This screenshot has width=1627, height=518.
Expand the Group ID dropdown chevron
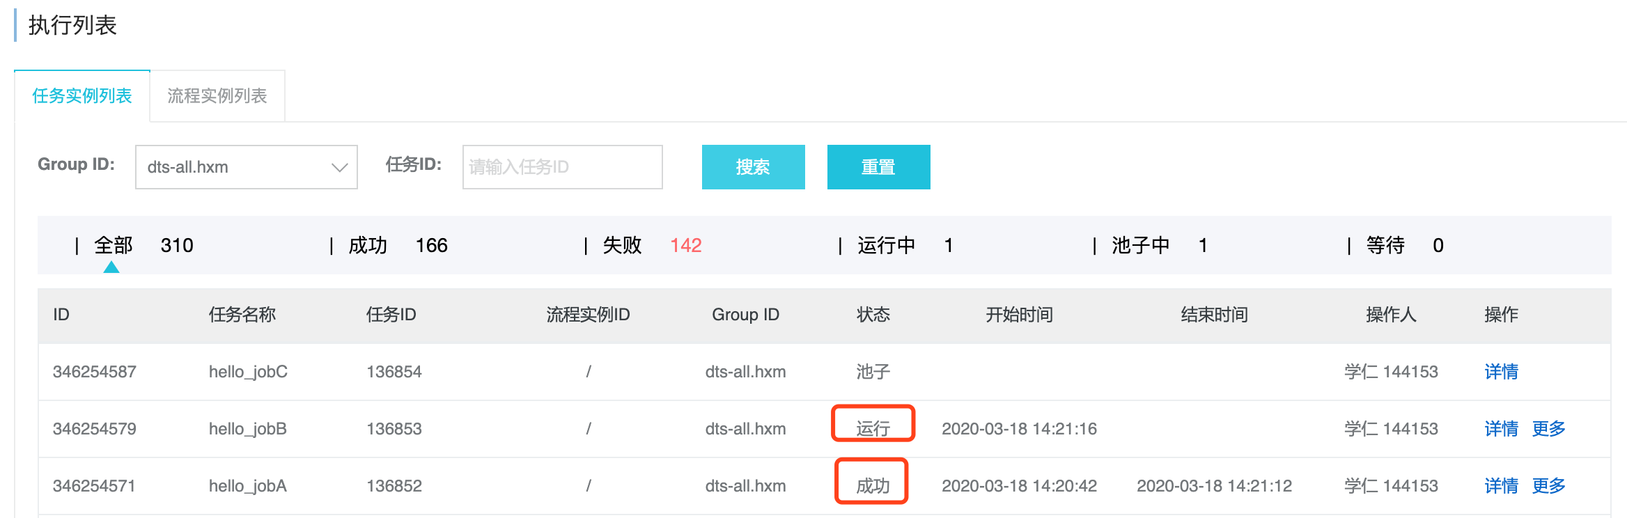click(x=339, y=167)
